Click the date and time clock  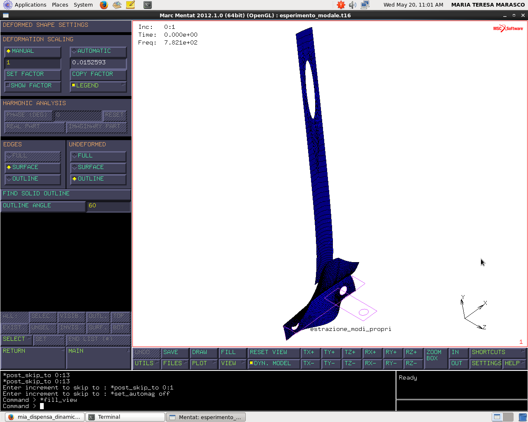(413, 5)
